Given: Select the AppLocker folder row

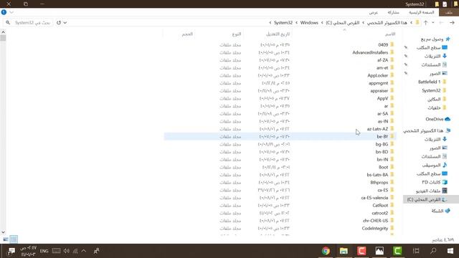Looking at the screenshot, I should [280, 75].
